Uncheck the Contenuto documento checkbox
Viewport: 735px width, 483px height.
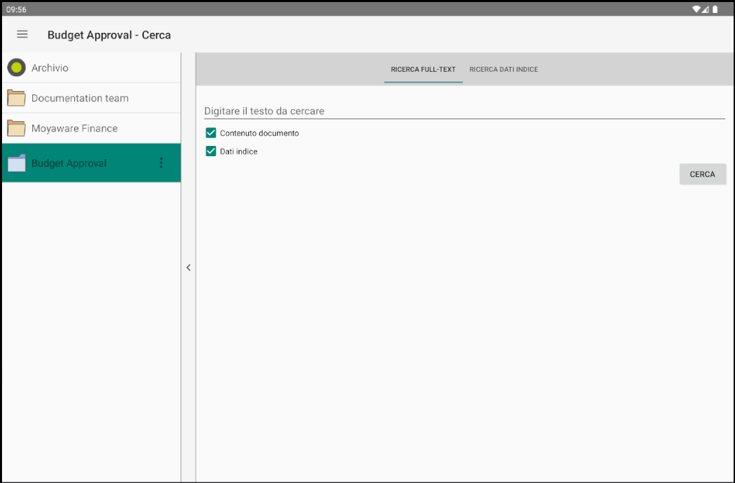211,133
